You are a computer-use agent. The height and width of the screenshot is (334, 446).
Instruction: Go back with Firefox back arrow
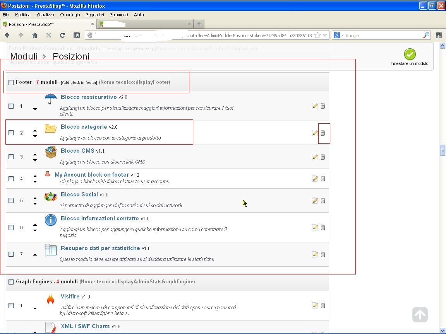7,35
